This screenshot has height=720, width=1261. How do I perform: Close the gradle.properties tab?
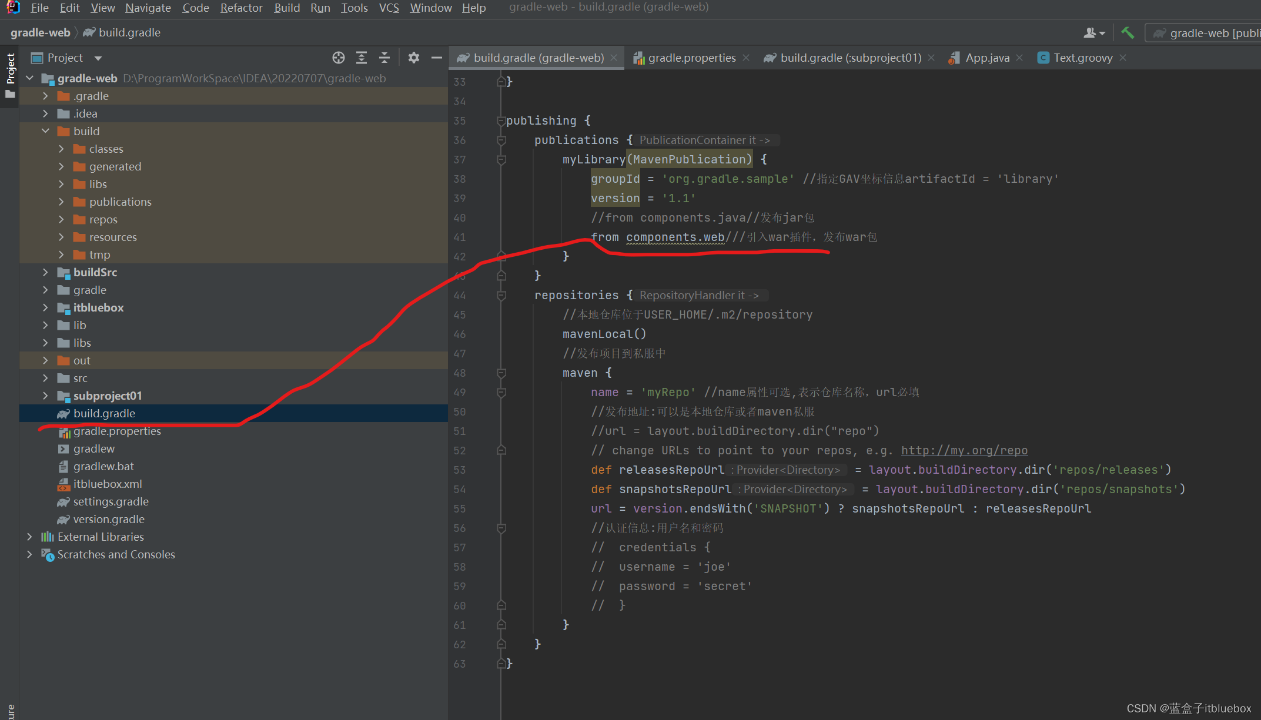click(x=746, y=58)
